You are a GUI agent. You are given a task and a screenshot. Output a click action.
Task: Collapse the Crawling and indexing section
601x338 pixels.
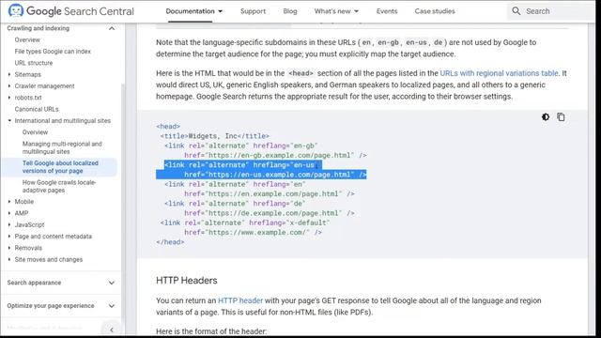(112, 28)
